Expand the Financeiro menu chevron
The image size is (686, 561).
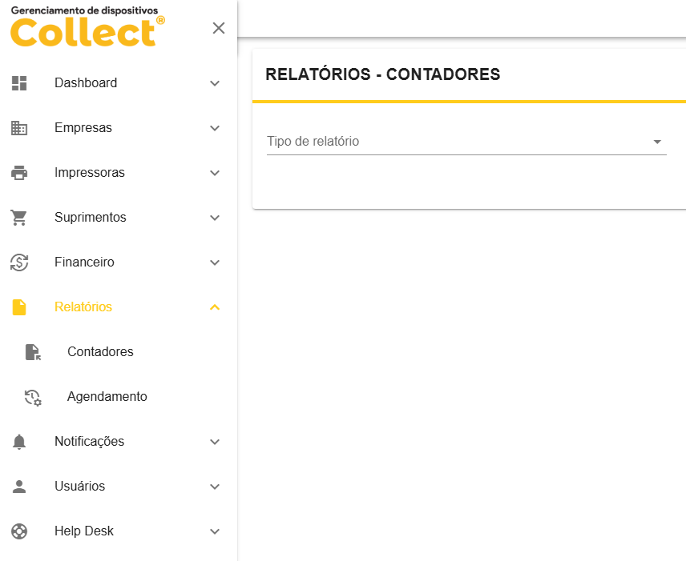coord(215,262)
